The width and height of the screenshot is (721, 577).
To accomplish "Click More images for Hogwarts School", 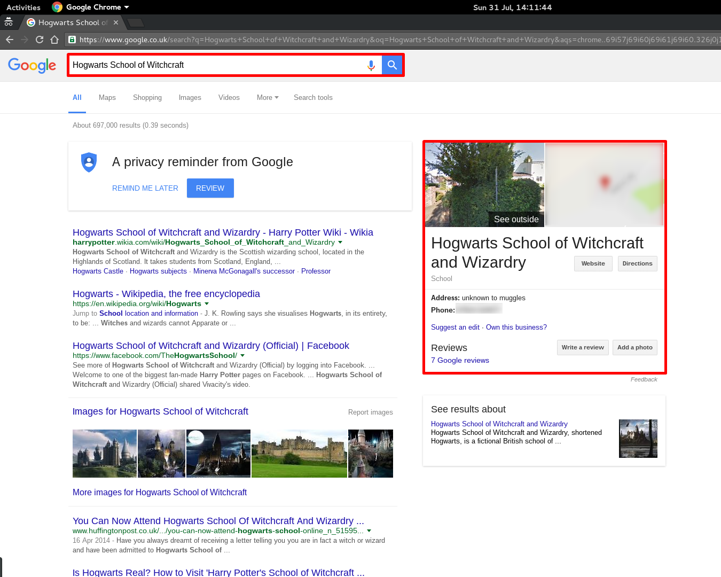I will pos(160,493).
